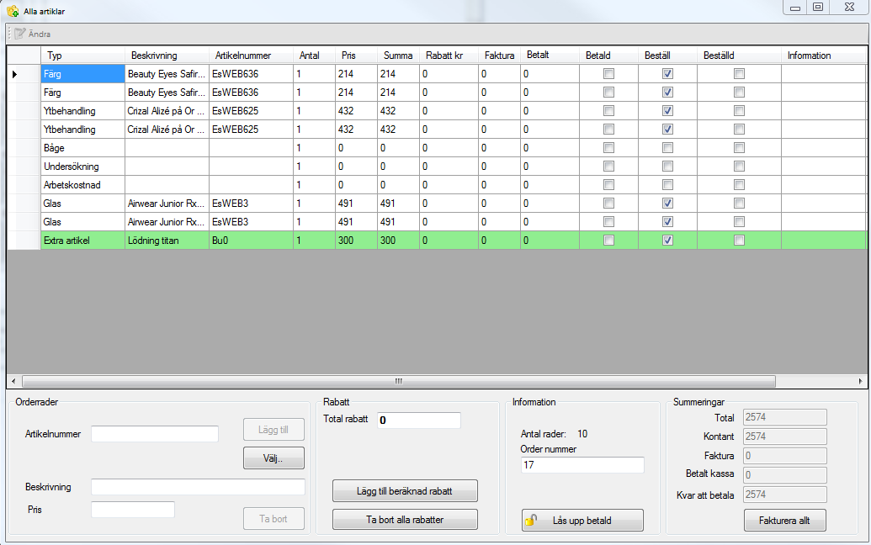
Task: Click the Beskrivning column header
Action: 167,56
